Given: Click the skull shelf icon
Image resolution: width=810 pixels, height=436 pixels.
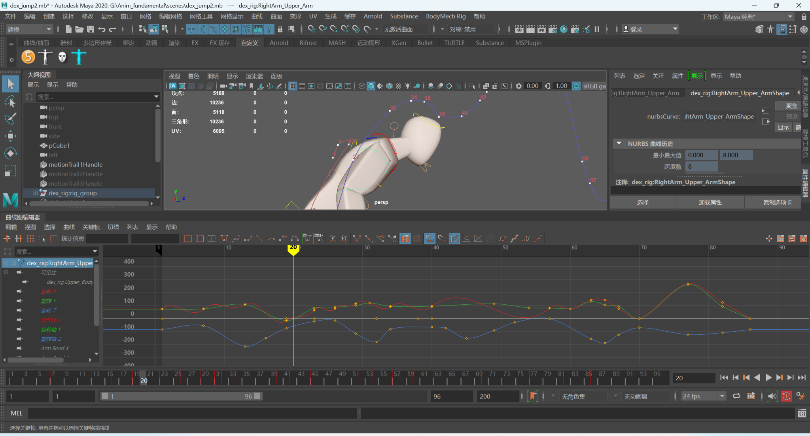Looking at the screenshot, I should 62,57.
